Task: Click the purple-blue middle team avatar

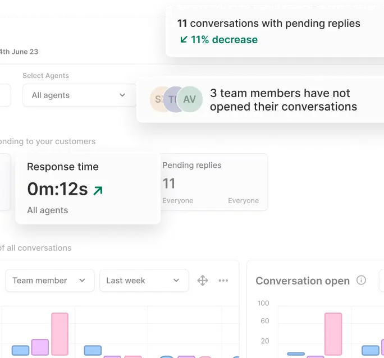Action: pos(173,99)
